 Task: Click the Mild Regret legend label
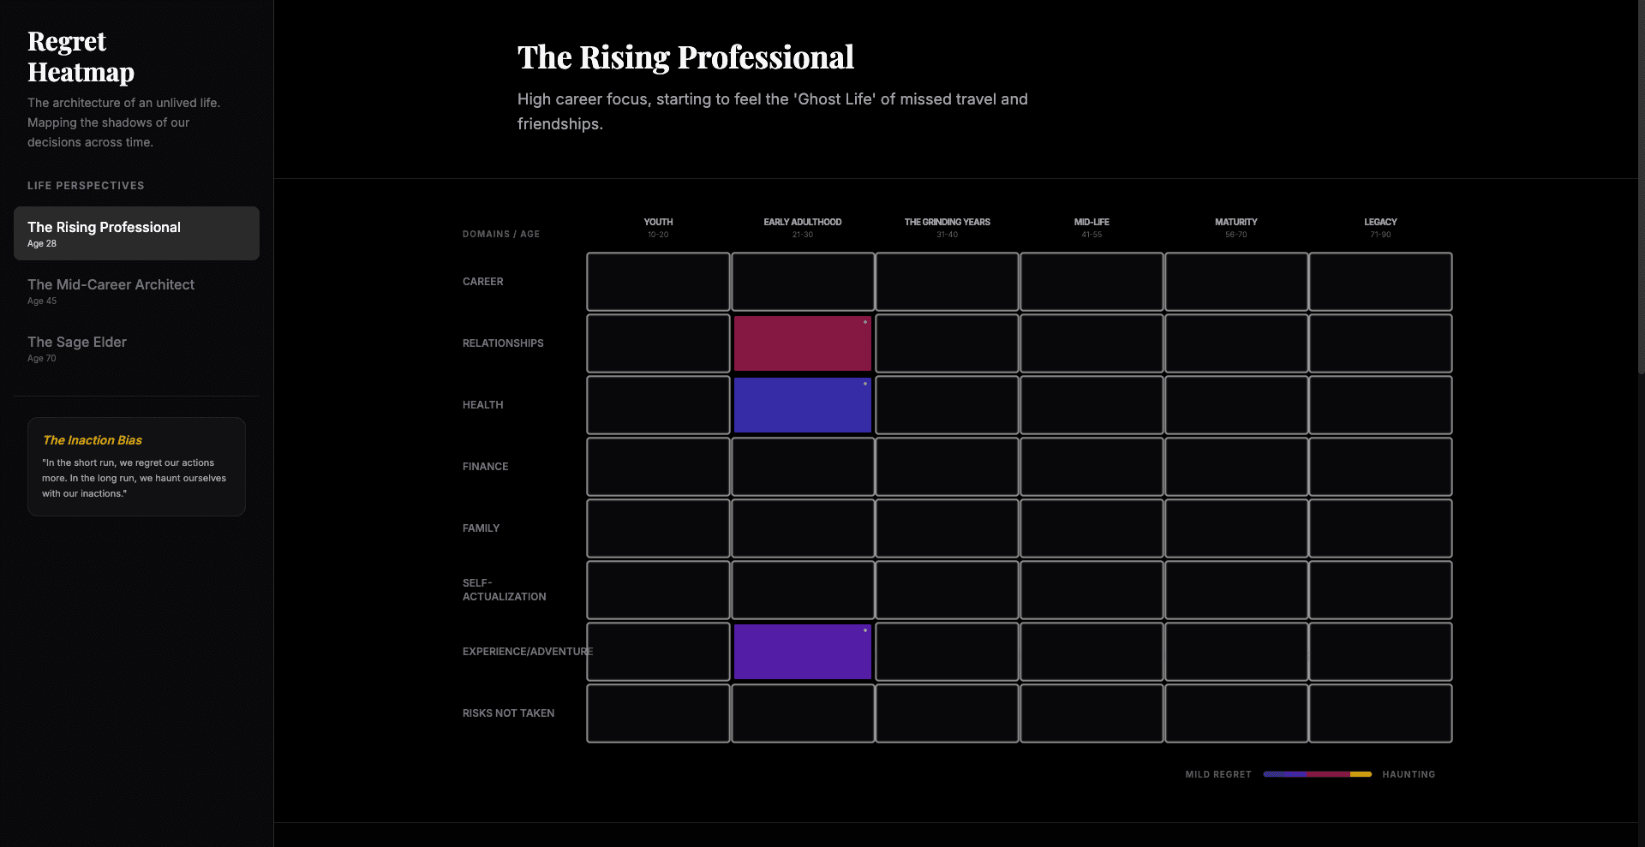point(1217,774)
